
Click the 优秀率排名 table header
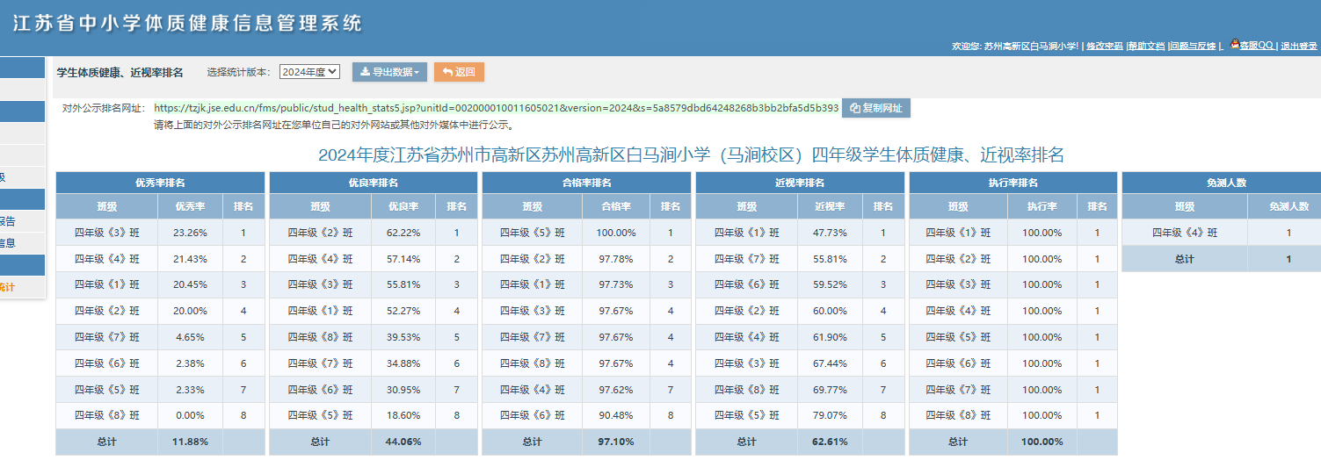click(x=160, y=183)
